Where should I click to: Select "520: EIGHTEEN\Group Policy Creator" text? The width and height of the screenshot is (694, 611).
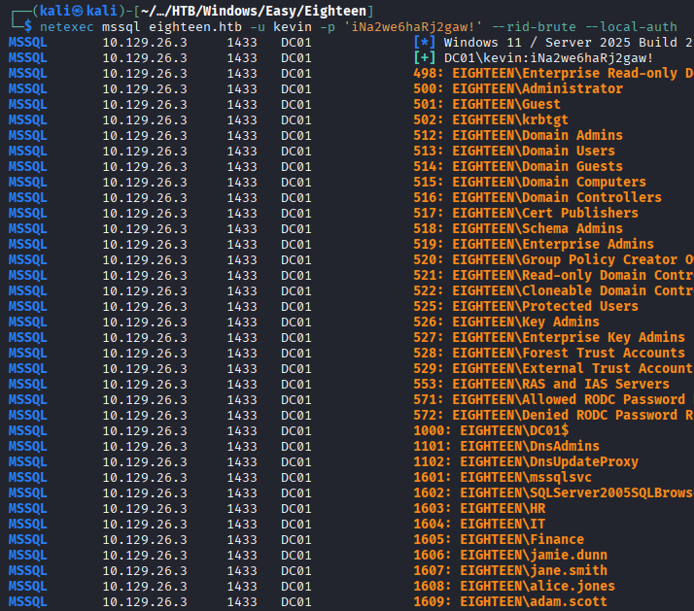click(545, 259)
